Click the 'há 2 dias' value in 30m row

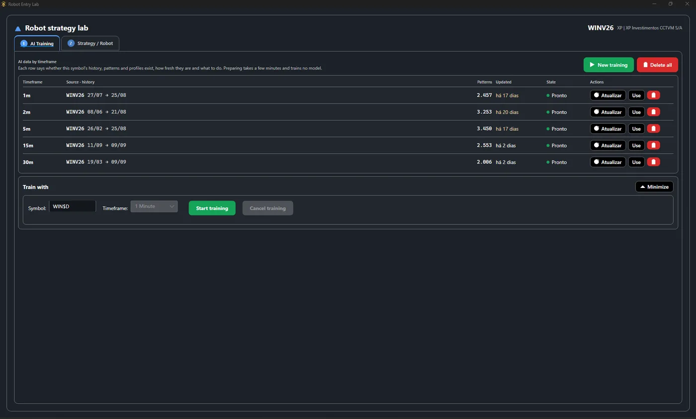click(506, 162)
